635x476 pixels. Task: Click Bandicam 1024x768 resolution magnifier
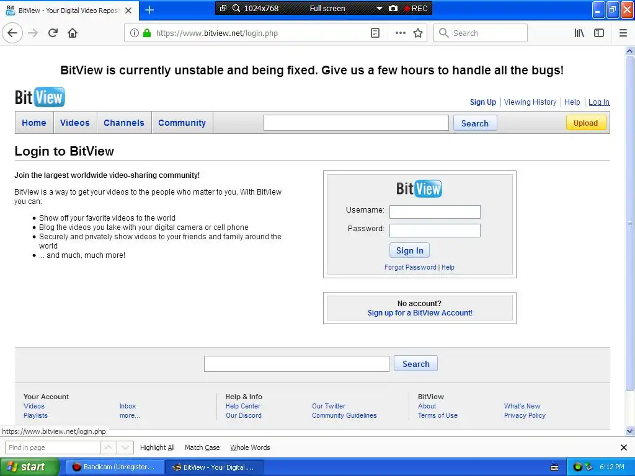[236, 8]
